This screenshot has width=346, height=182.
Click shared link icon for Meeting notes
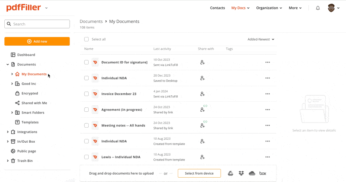(202, 125)
